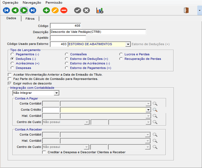
Task: Click the bar chart settings icon
Action: pos(100,10)
